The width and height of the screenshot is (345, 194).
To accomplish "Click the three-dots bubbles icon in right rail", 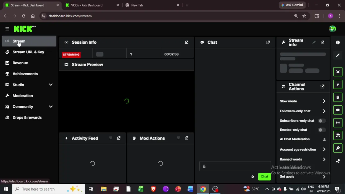I will click(338, 161).
